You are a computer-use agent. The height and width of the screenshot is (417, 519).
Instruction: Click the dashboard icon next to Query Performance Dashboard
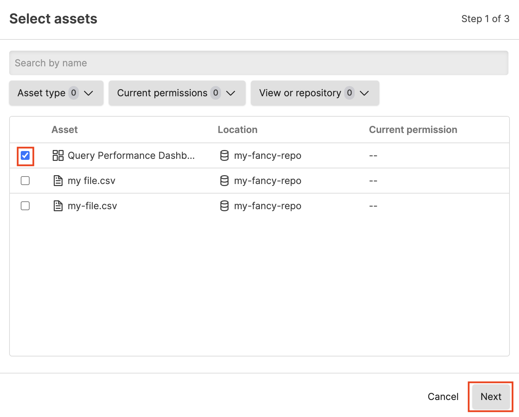tap(58, 155)
